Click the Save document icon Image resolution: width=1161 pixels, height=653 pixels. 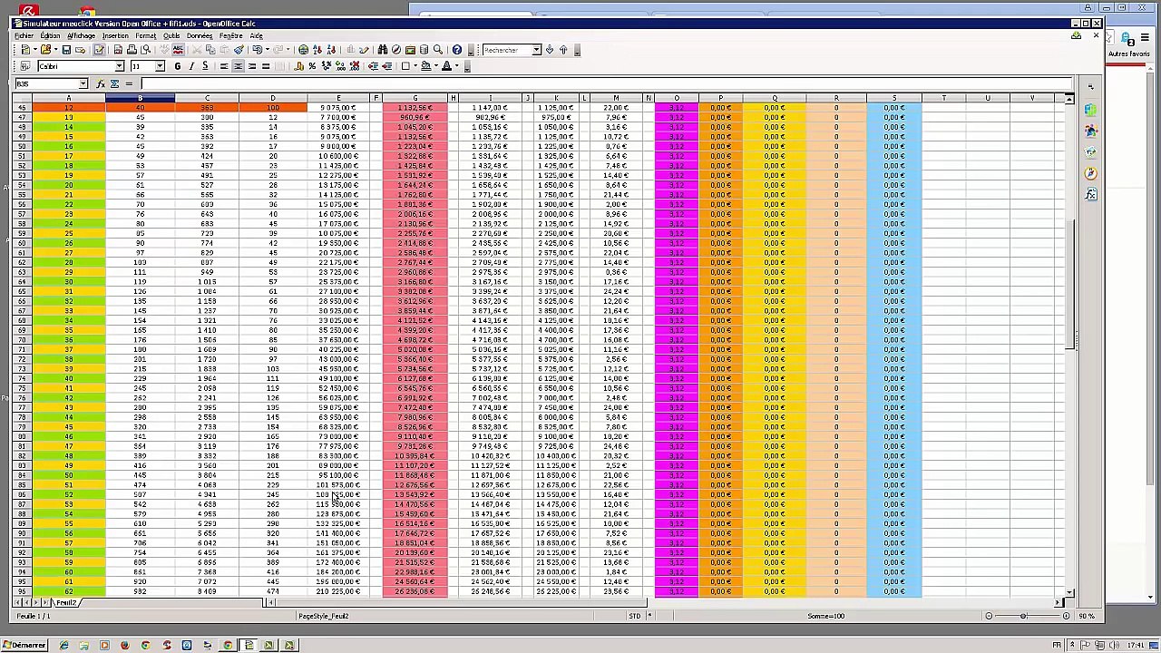click(65, 50)
